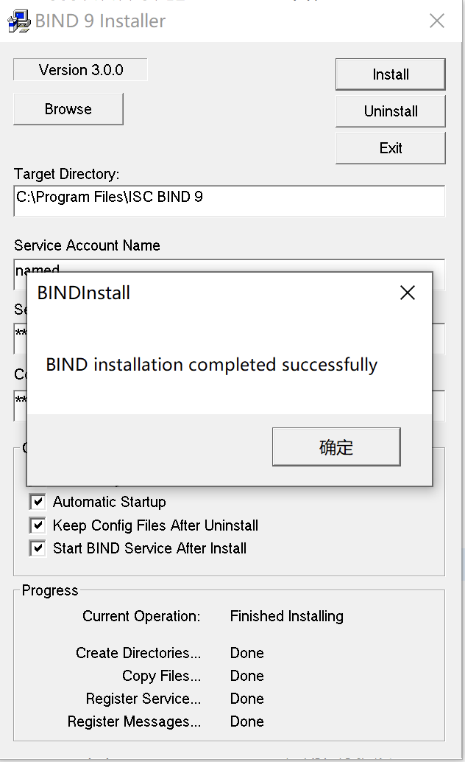This screenshot has width=465, height=762.
Task: Focus the Target Directory path field
Action: (x=229, y=200)
